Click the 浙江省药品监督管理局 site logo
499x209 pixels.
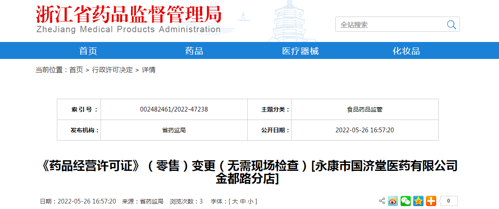tap(128, 14)
